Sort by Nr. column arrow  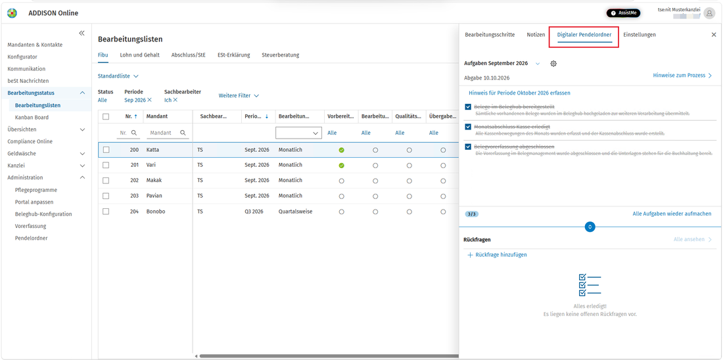click(135, 117)
